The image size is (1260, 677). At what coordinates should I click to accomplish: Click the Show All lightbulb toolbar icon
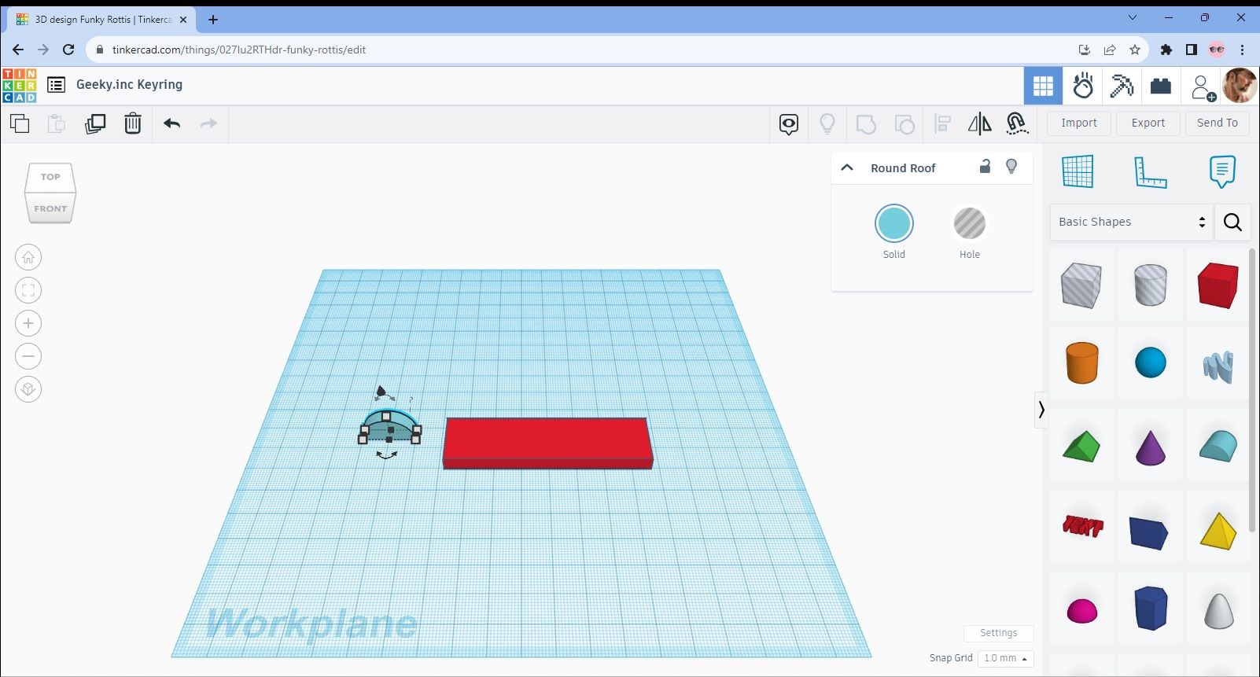827,124
